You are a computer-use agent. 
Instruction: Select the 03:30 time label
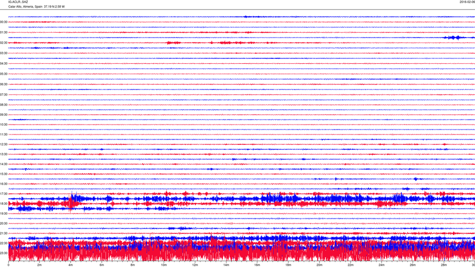(x=3, y=53)
